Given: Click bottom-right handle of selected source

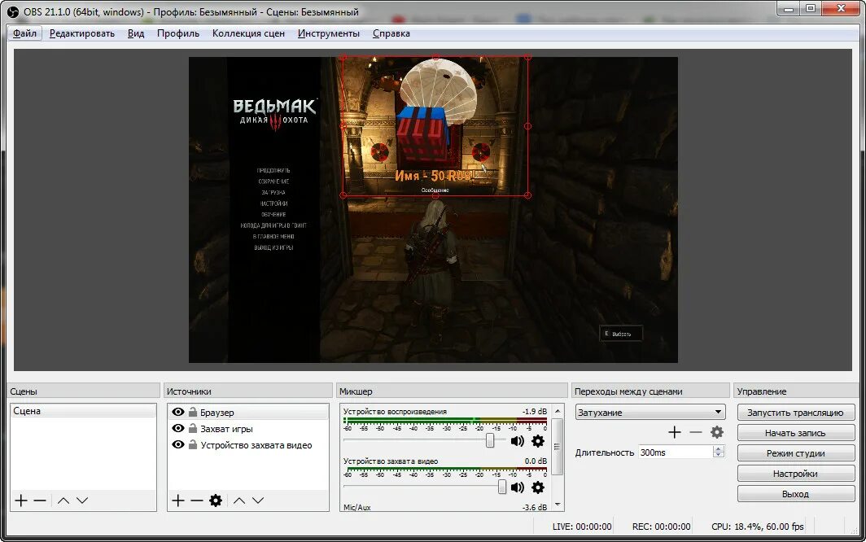Looking at the screenshot, I should tap(527, 195).
